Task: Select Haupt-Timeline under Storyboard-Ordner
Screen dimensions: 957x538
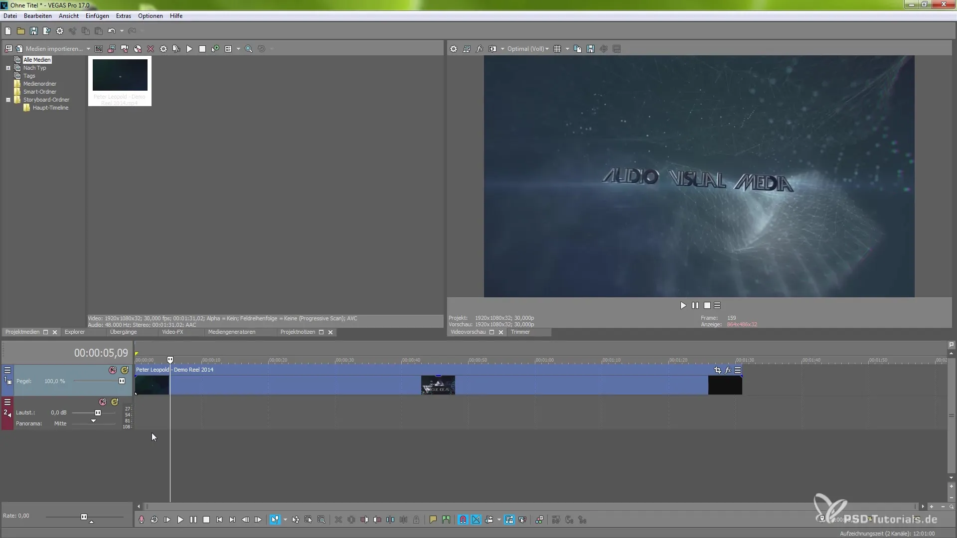Action: click(x=50, y=108)
